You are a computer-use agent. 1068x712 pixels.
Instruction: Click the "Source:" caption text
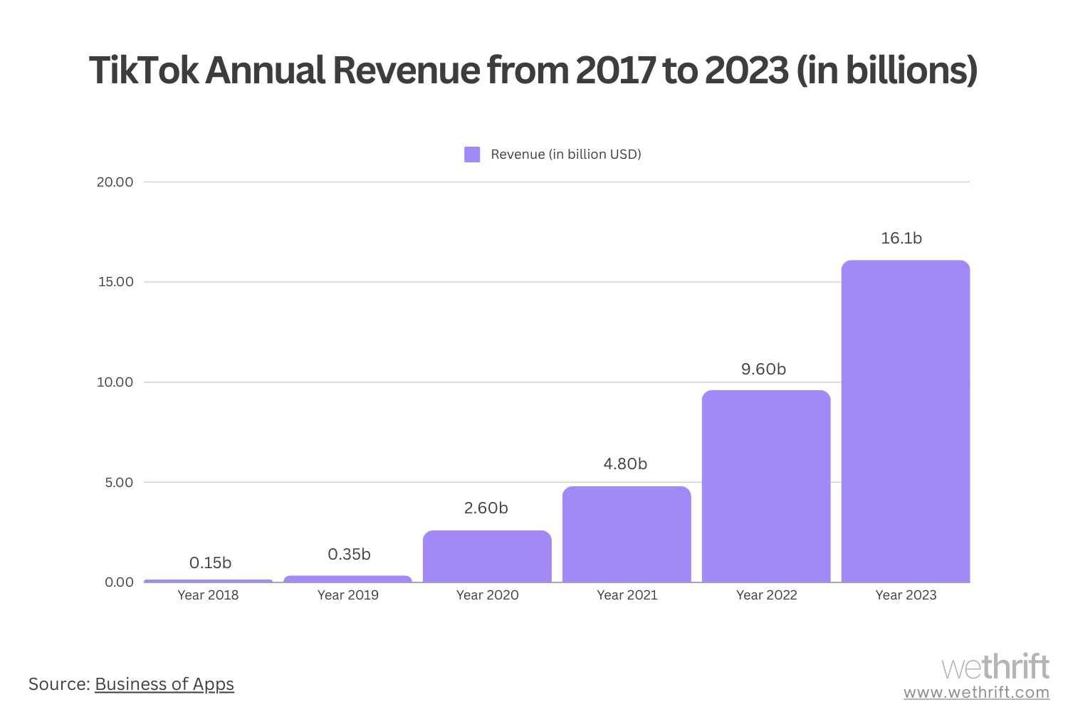click(59, 684)
